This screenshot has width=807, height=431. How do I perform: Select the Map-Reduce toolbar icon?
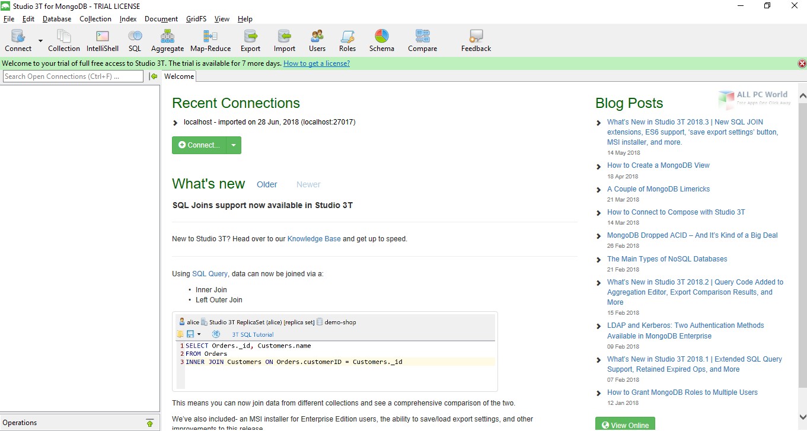point(210,41)
